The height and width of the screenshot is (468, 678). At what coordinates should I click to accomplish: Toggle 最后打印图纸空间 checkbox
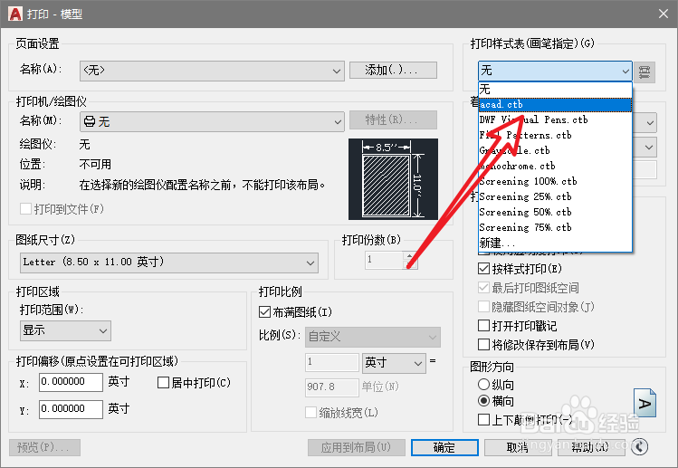pos(483,288)
